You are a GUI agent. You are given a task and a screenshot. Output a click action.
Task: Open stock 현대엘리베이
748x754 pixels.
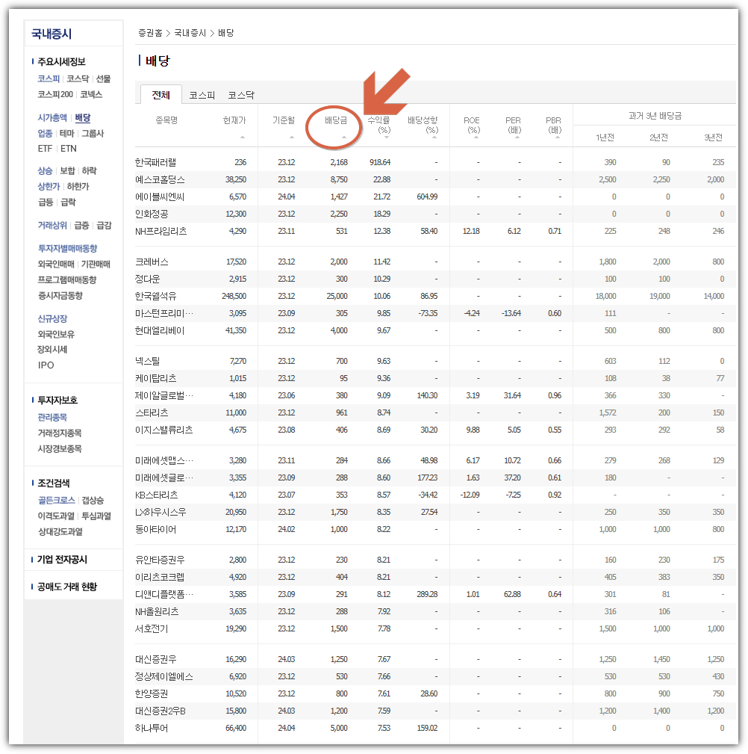[x=160, y=330]
